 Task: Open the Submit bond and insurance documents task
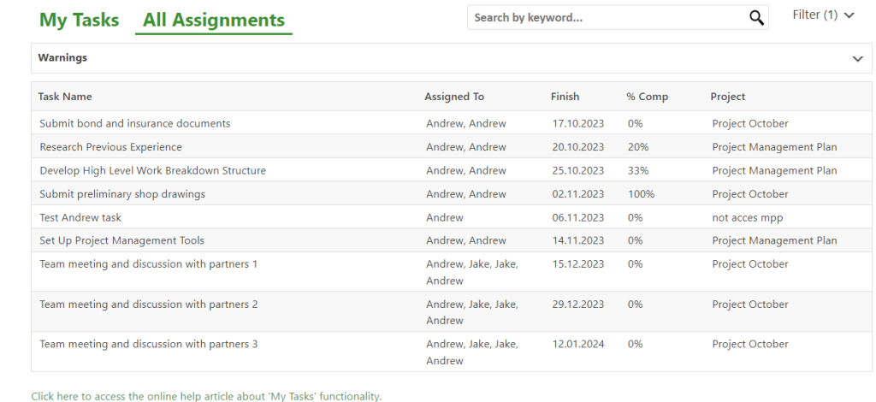coord(135,123)
